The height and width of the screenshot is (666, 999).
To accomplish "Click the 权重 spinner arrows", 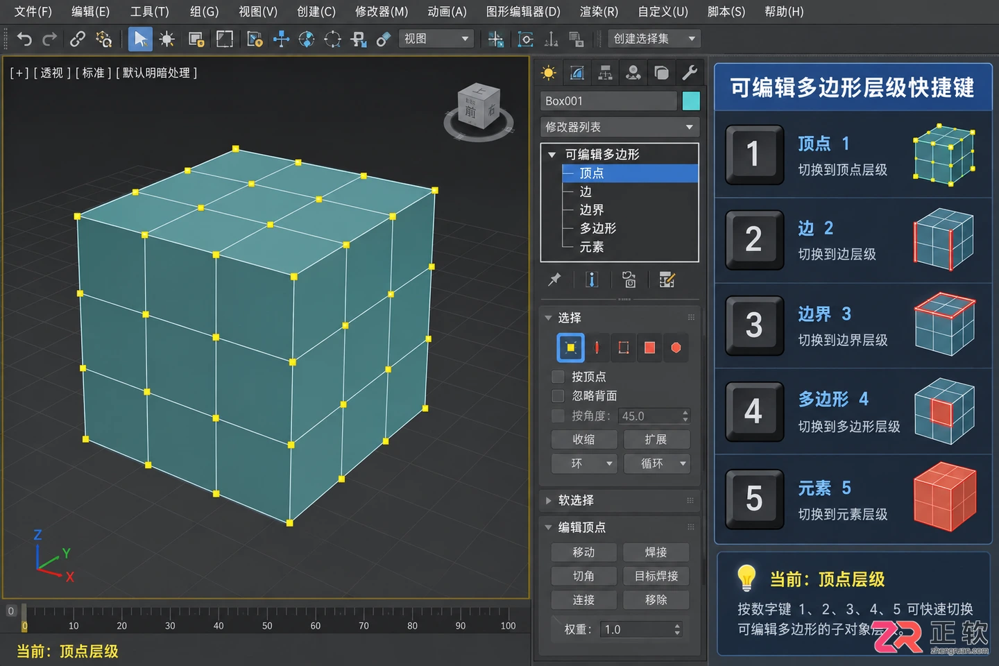I will (x=678, y=629).
